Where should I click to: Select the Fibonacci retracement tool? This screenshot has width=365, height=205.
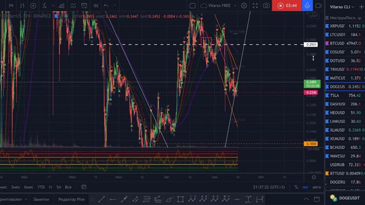click(x=147, y=199)
